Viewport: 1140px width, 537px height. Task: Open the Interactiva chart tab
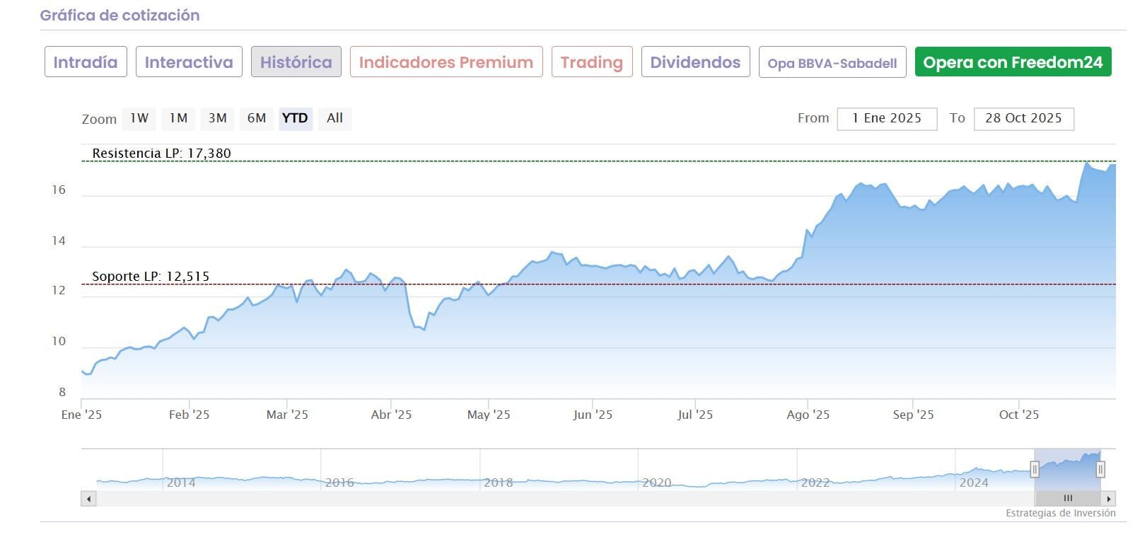coord(189,62)
